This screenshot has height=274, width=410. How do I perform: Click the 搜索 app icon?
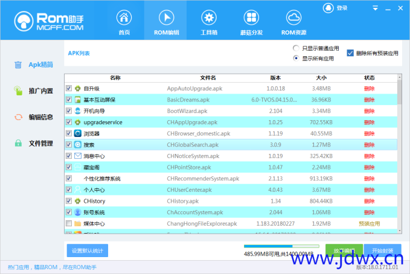coord(78,145)
